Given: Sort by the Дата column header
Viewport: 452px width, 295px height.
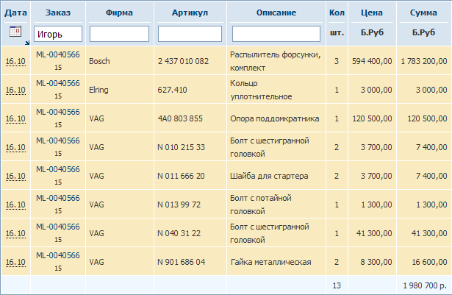Looking at the screenshot, I should click(x=15, y=13).
